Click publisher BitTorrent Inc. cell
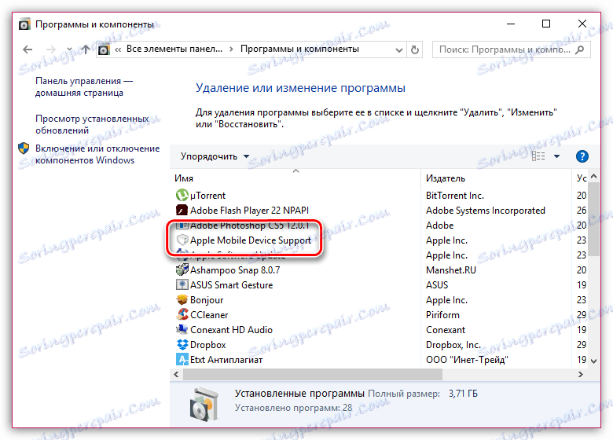The image size is (613, 440). click(455, 196)
